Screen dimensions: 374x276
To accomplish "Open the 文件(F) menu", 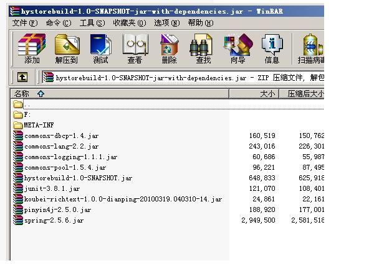I will pos(25,23).
